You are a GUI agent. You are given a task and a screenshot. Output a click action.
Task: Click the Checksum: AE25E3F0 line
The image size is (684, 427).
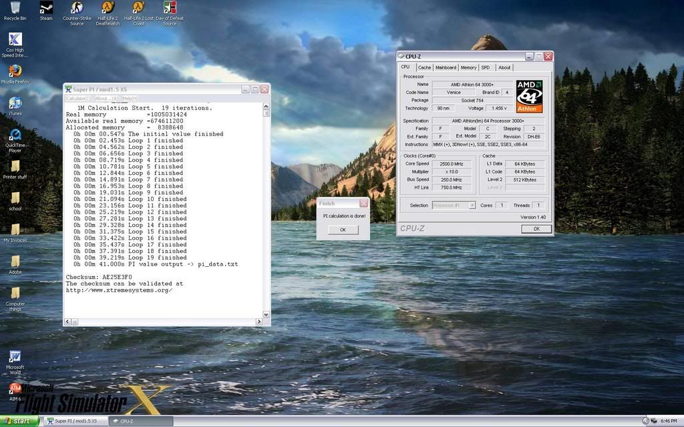click(x=99, y=277)
